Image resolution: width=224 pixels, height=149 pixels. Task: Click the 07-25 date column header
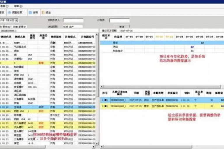[x=189, y=37]
